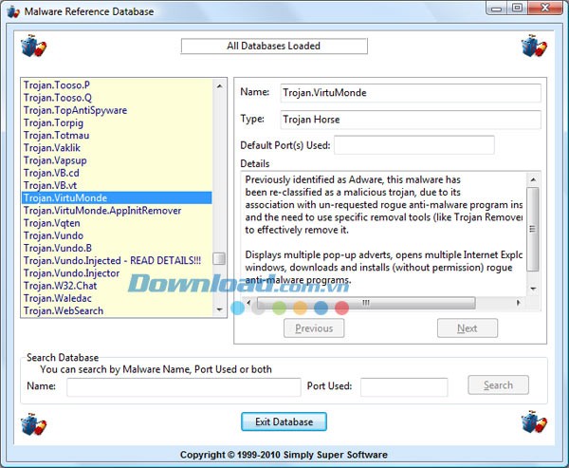The width and height of the screenshot is (569, 468).
Task: Select Trojan.Totmau entry
Action: tap(117, 135)
